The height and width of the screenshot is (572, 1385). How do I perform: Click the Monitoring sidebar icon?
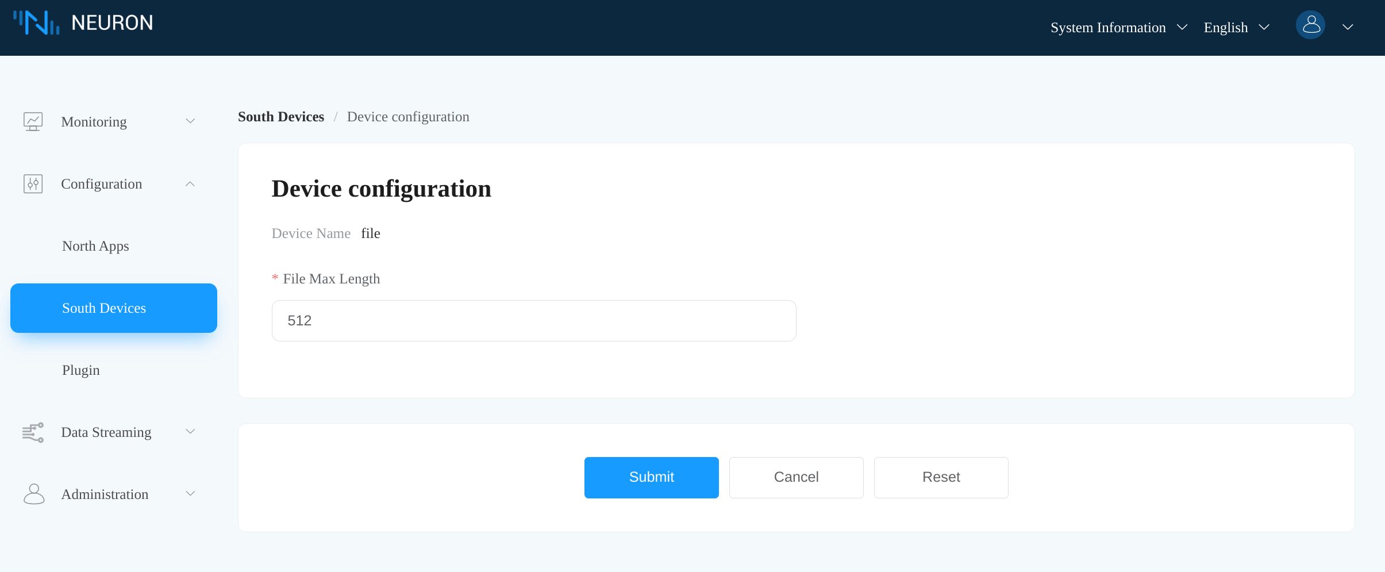coord(33,121)
